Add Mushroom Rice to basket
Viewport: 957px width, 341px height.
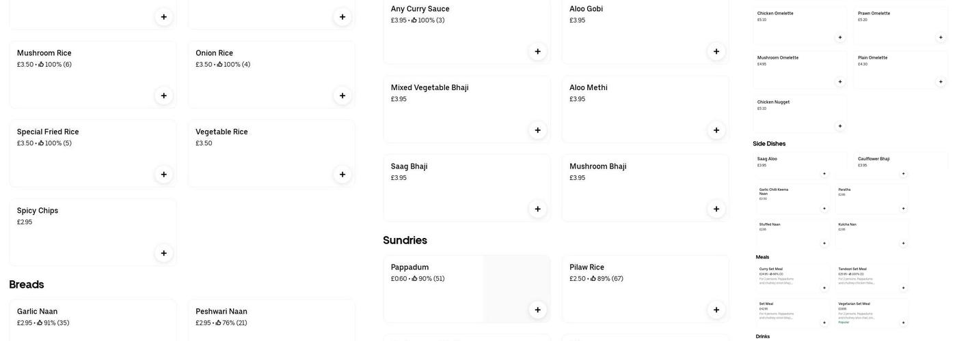(x=163, y=95)
